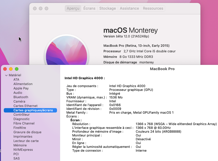Open the Stockage tab
This screenshot has width=218, height=161.
[108, 8]
